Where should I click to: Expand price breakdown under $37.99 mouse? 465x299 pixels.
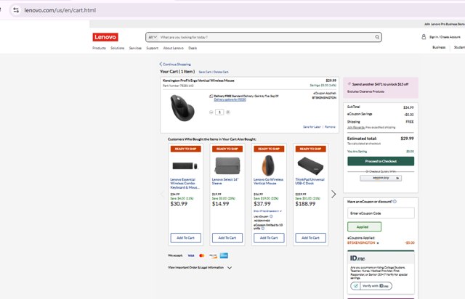click(267, 211)
